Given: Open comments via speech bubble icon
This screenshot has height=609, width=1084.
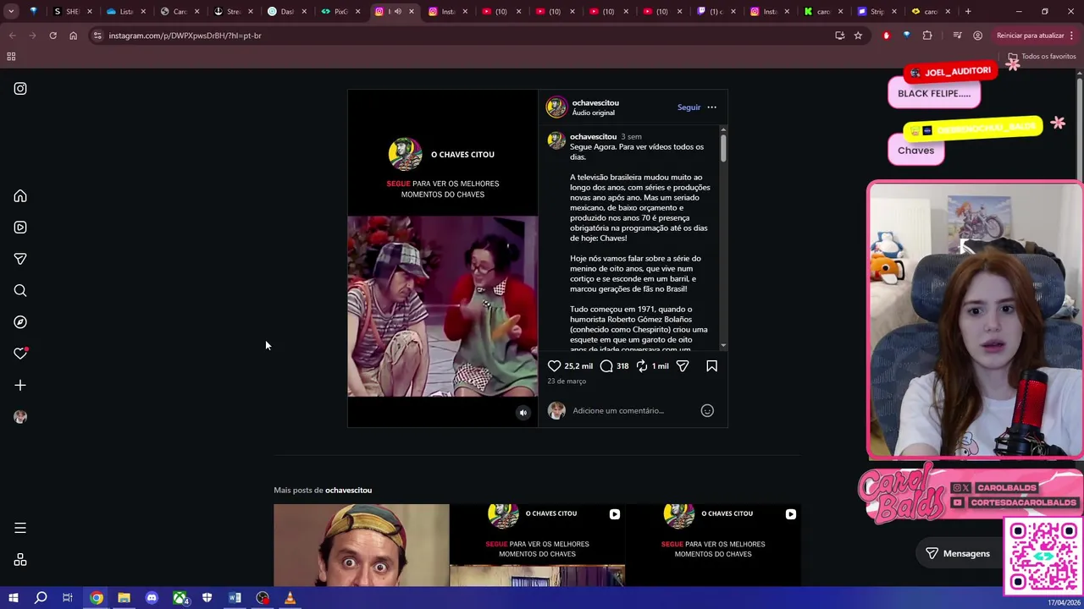Looking at the screenshot, I should [x=606, y=365].
